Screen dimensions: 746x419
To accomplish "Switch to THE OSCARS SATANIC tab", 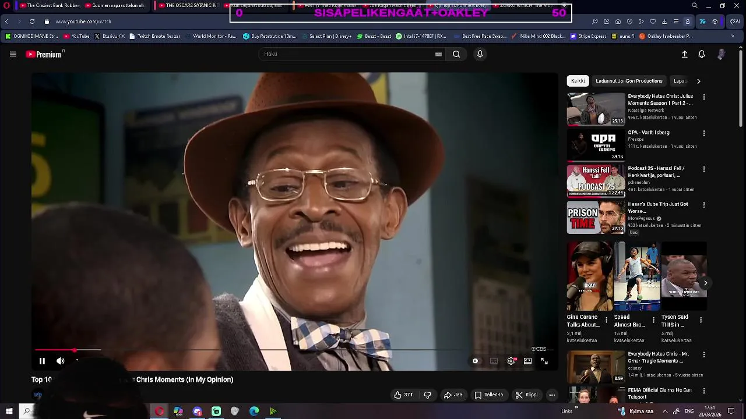I will click(x=189, y=5).
